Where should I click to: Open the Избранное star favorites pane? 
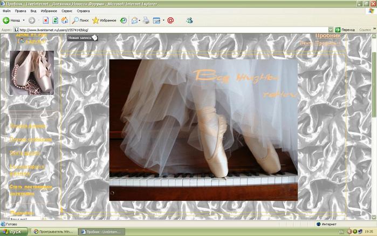[x=104, y=21]
